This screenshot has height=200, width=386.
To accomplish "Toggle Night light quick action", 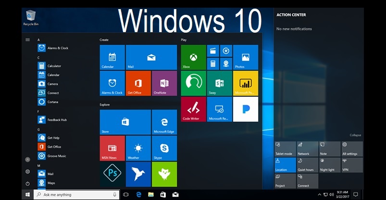I will pos(330,165).
